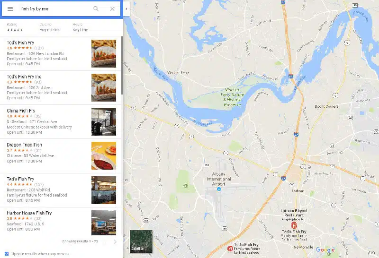This screenshot has height=258, width=379.
Task: Toggle Update results when map moves
Action: click(x=7, y=254)
